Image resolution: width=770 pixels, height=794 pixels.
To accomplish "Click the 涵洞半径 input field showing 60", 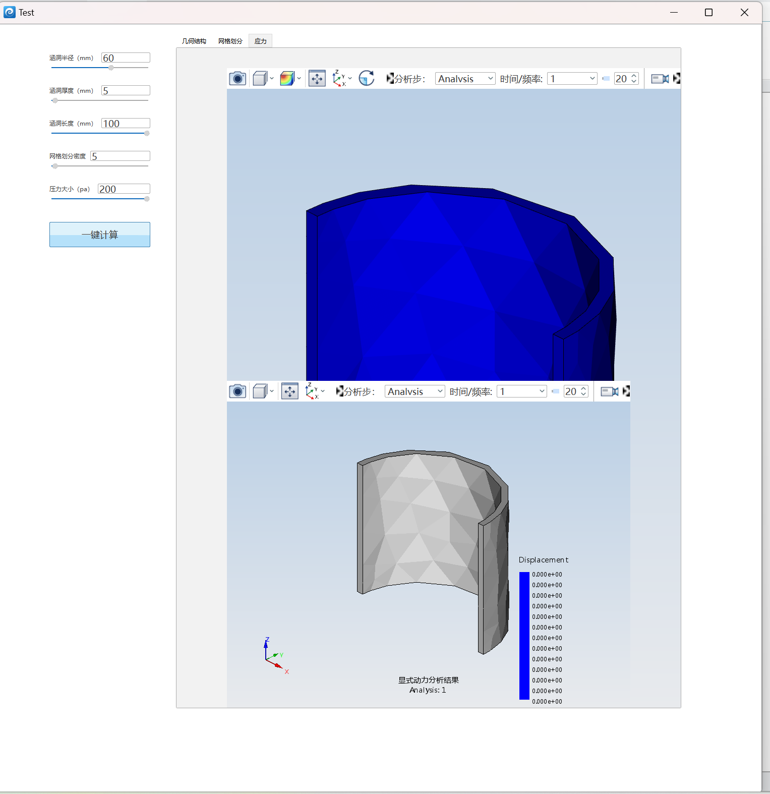I will pyautogui.click(x=126, y=58).
